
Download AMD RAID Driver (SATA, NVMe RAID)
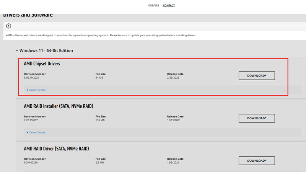coord(257,161)
